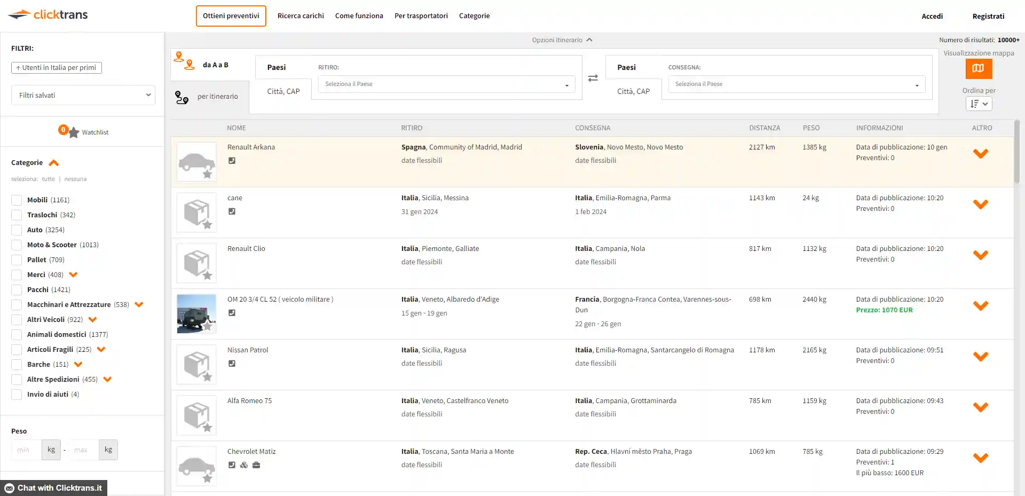The width and height of the screenshot is (1025, 496).
Task: Select the 'per itinerario' route icon
Action: click(x=182, y=97)
